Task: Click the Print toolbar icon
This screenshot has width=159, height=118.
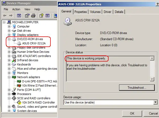Action: (x=33, y=16)
